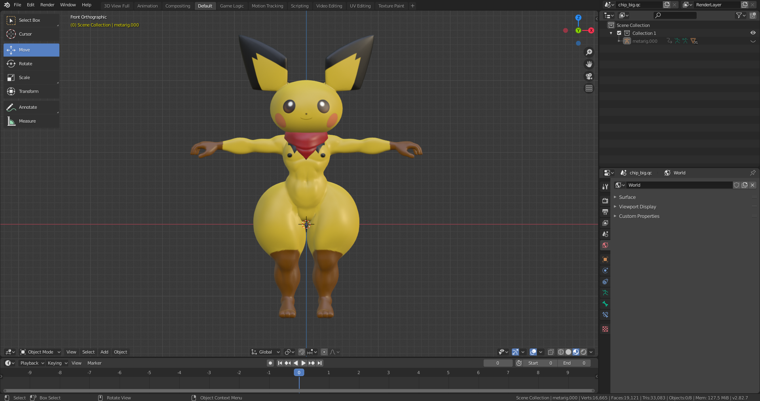Viewport: 760px width, 401px height.
Task: Open Bone properties tab
Action: [x=605, y=304]
